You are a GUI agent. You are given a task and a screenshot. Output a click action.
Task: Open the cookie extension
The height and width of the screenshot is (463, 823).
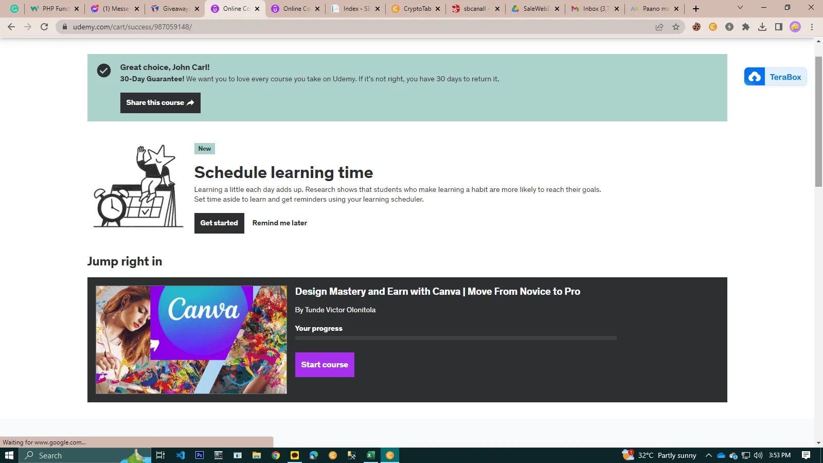[x=696, y=27]
